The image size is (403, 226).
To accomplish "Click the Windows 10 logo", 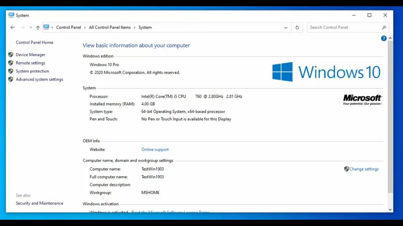I will (326, 72).
